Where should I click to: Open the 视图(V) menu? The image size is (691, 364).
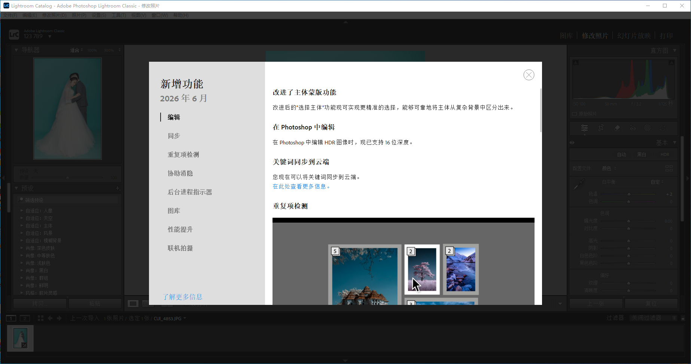(138, 15)
